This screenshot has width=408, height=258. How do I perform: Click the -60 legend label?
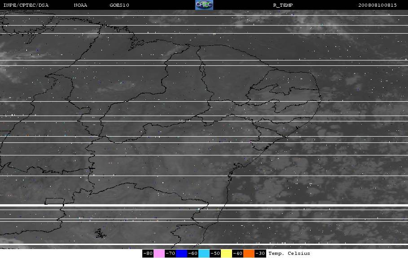tap(193, 254)
